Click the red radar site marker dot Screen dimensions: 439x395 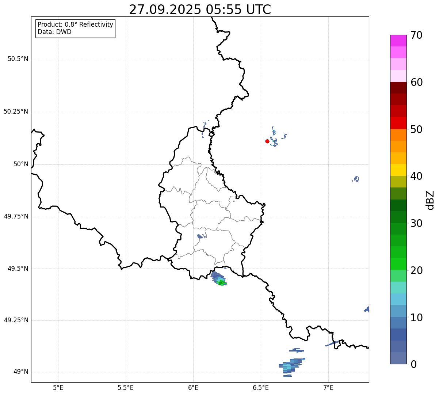coord(267,141)
